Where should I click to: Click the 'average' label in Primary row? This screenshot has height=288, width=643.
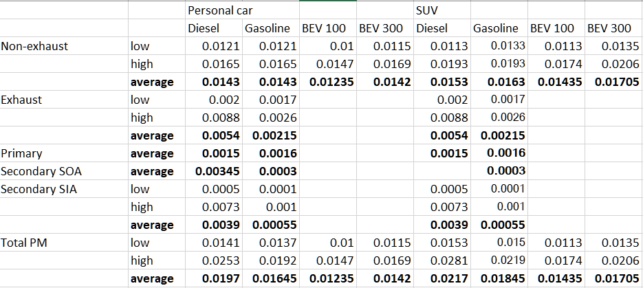coord(152,154)
